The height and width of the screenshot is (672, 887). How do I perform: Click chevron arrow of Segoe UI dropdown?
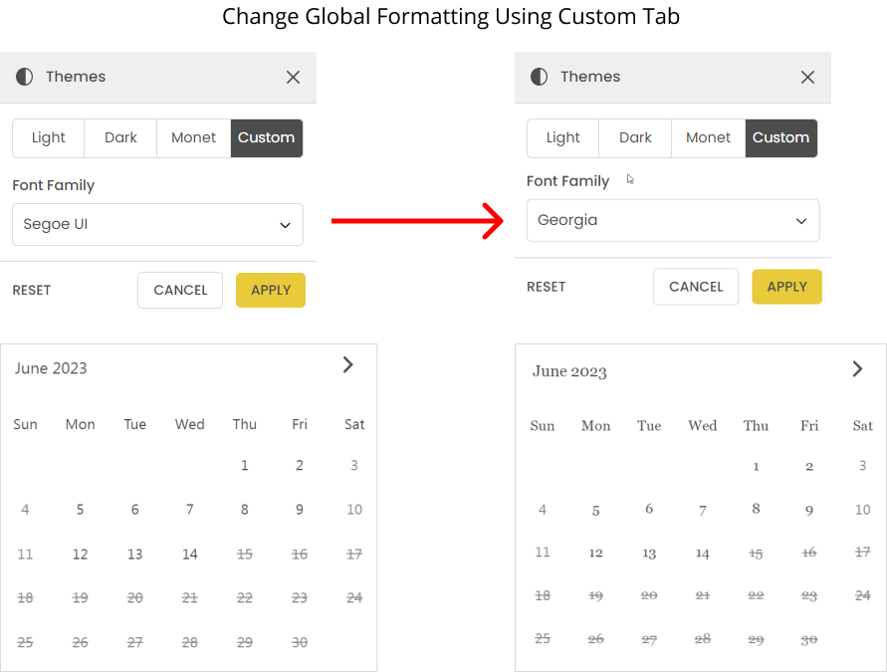pyautogui.click(x=286, y=225)
